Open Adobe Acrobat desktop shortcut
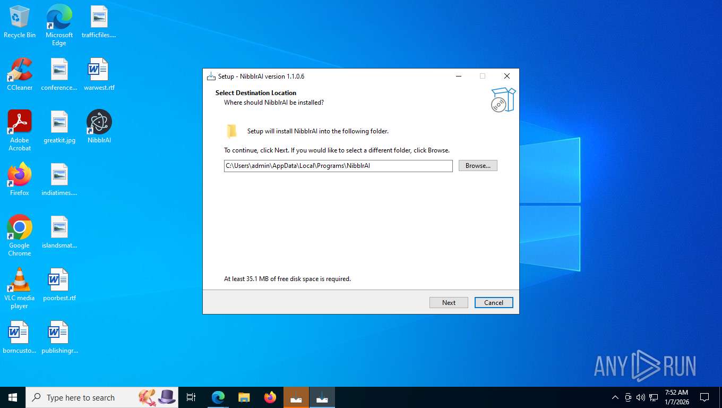The width and height of the screenshot is (722, 408). [20, 131]
